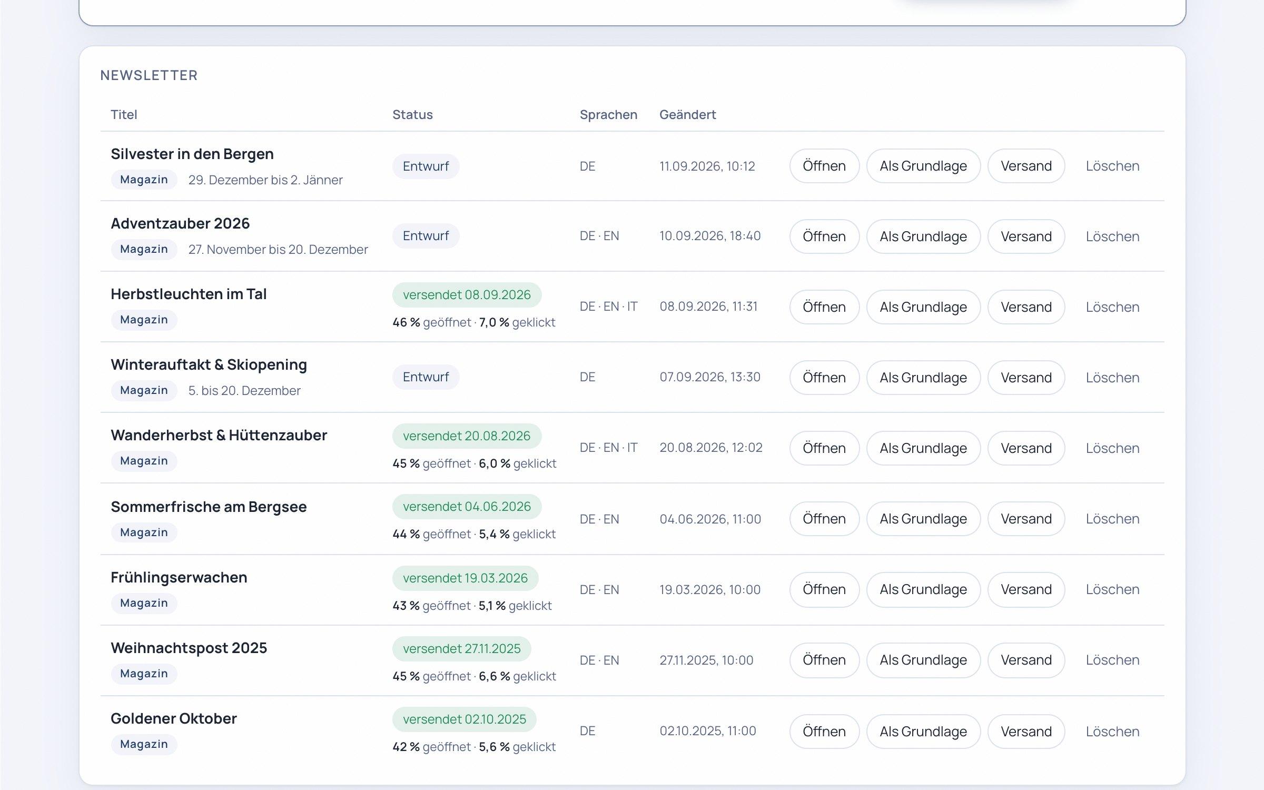Click the versendet 08.09.2026 status badge

point(467,295)
